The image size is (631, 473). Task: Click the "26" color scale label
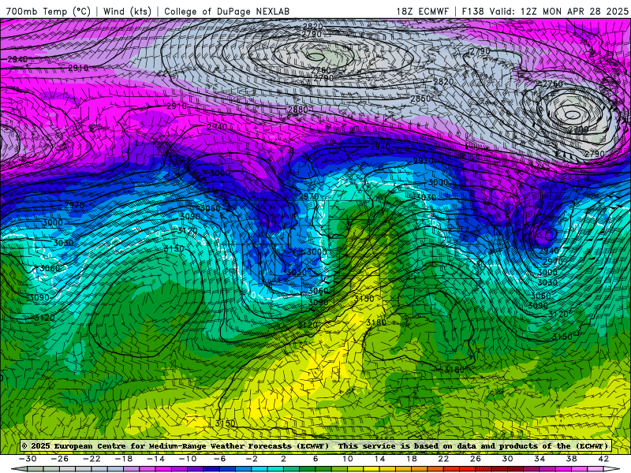click(476, 459)
